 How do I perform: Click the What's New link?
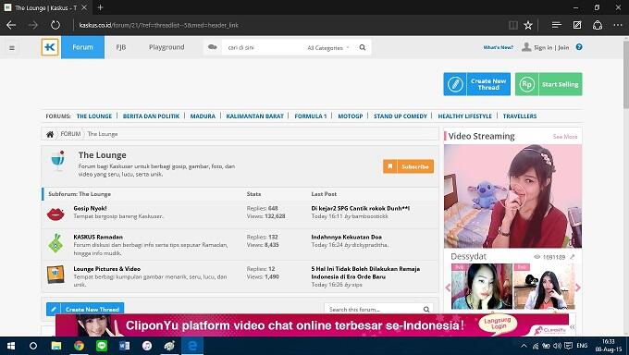point(499,47)
